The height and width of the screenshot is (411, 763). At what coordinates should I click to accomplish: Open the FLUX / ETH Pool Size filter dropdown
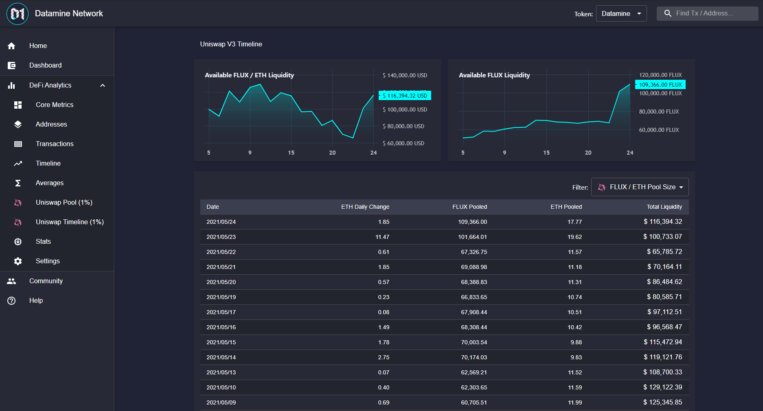(x=640, y=187)
